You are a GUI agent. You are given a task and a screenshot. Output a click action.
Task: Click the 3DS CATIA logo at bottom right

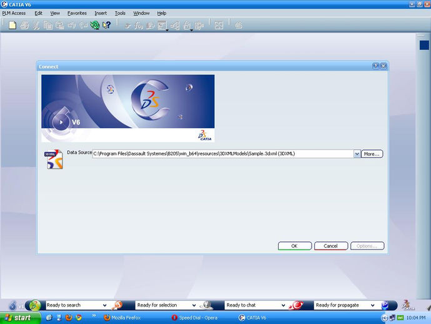tap(407, 305)
